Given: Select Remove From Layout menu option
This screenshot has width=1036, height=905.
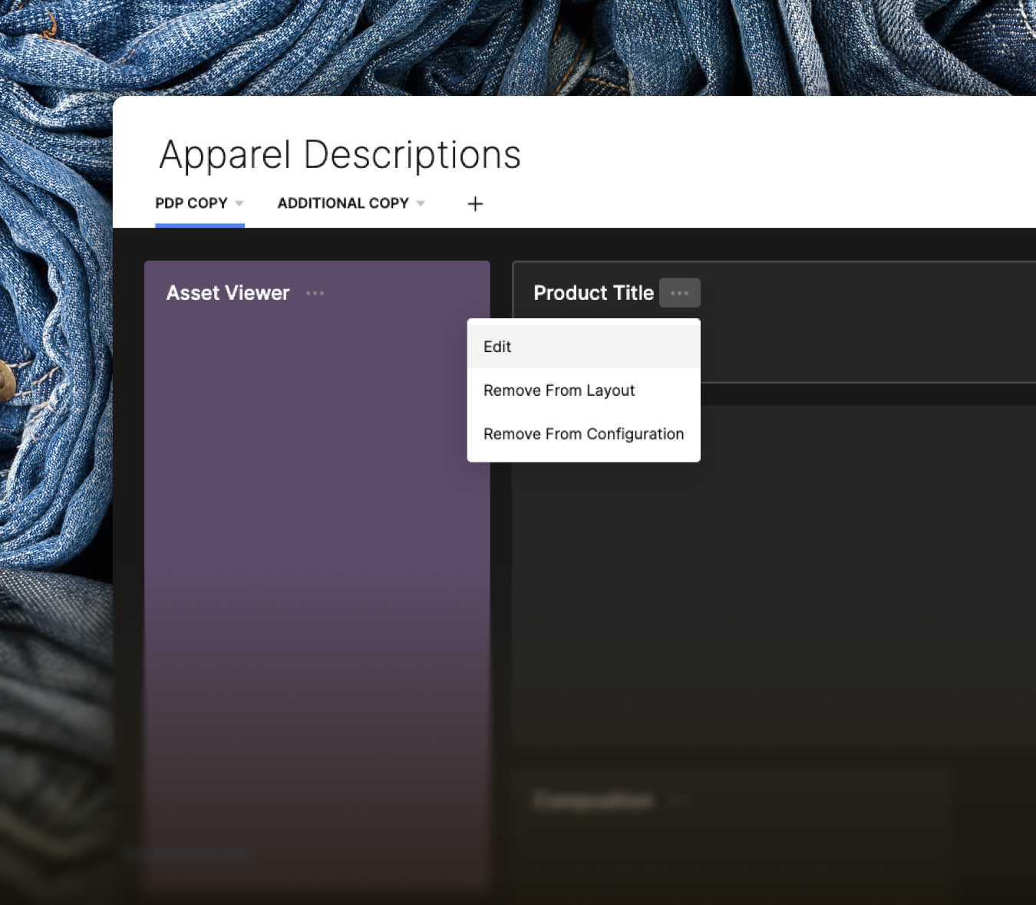Looking at the screenshot, I should coord(559,390).
